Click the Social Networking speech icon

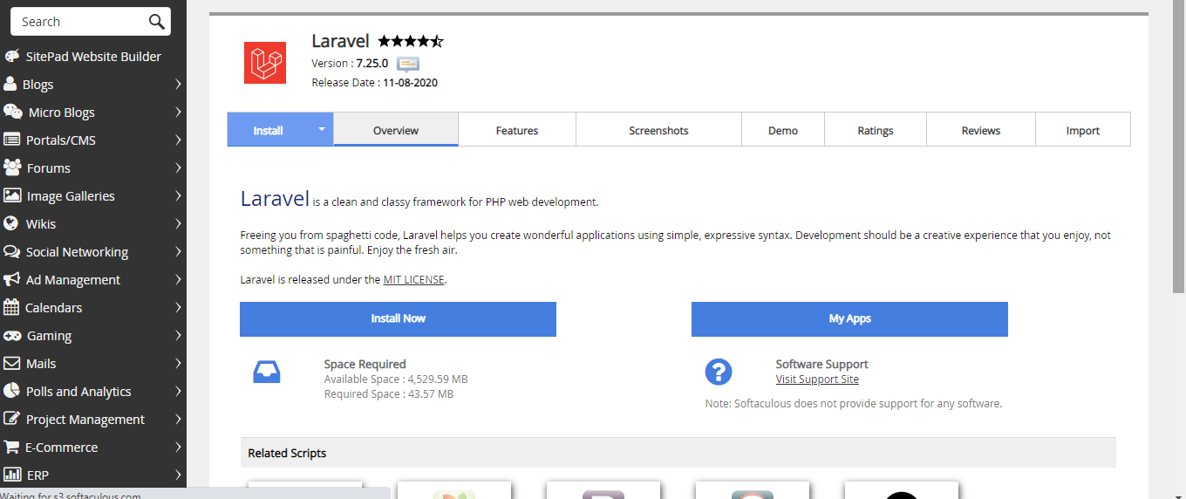tap(11, 251)
